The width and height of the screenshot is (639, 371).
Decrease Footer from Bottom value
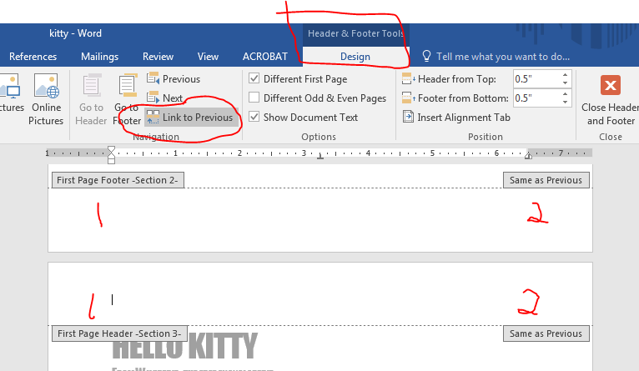coord(566,102)
